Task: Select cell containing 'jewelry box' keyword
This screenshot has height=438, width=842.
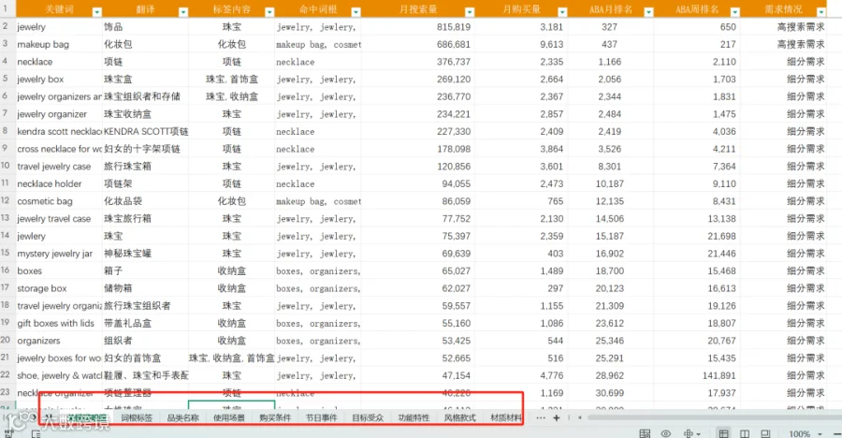Action: (59, 79)
